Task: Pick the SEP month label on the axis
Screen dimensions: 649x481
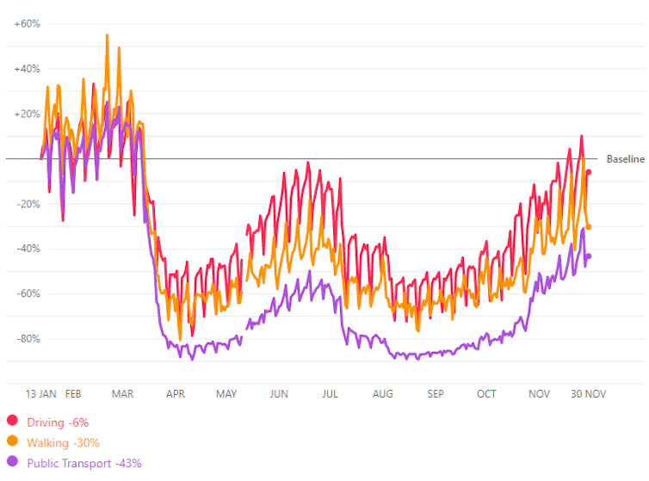Action: pos(436,393)
